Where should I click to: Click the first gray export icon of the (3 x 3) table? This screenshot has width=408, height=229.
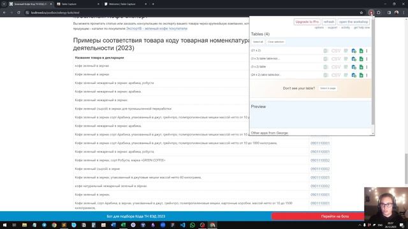point(326,59)
